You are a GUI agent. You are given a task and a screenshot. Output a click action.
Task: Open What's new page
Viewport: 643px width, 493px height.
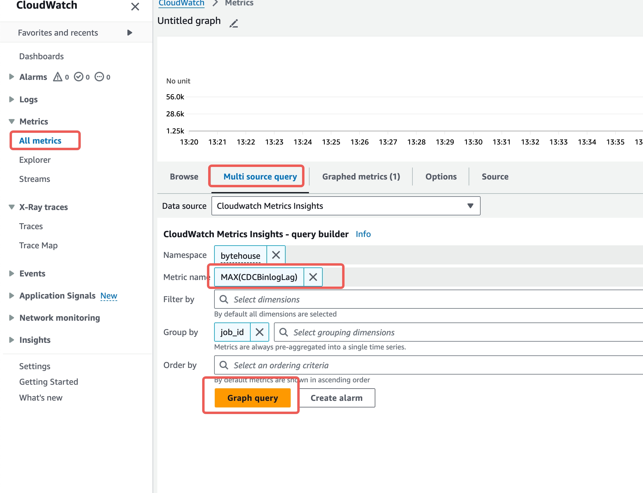[41, 398]
